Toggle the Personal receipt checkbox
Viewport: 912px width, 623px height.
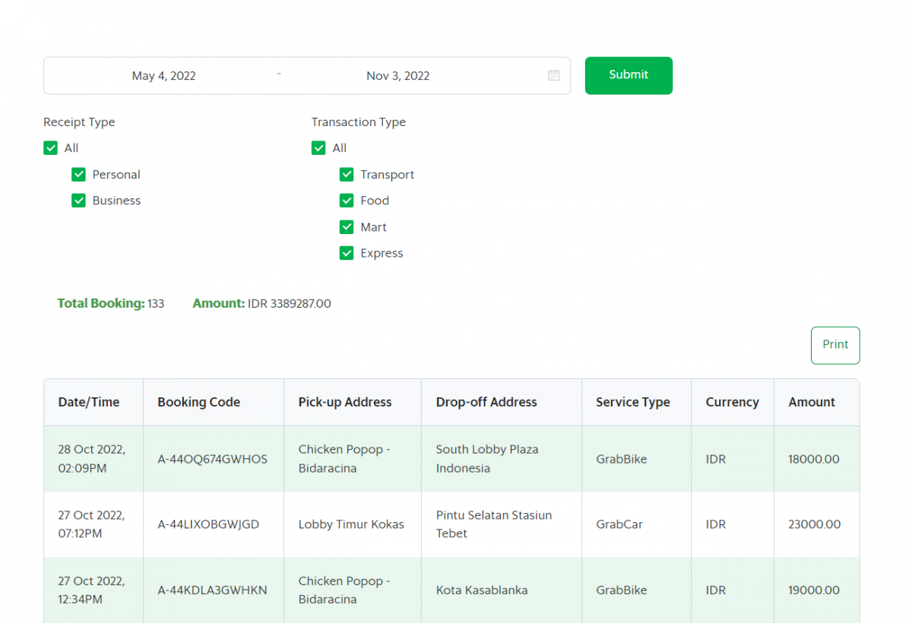(x=79, y=175)
